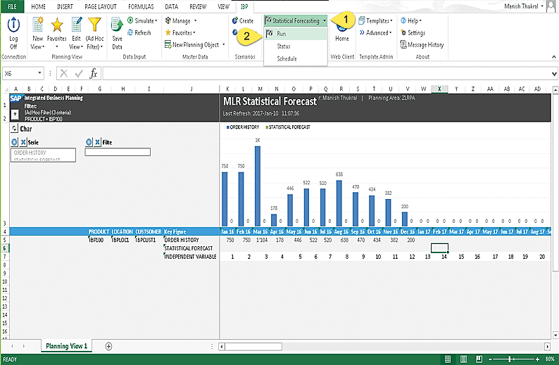
Task: Click the Save Data icon
Action: pyautogui.click(x=117, y=25)
